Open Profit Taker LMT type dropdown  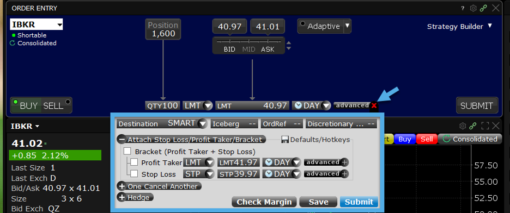point(210,162)
